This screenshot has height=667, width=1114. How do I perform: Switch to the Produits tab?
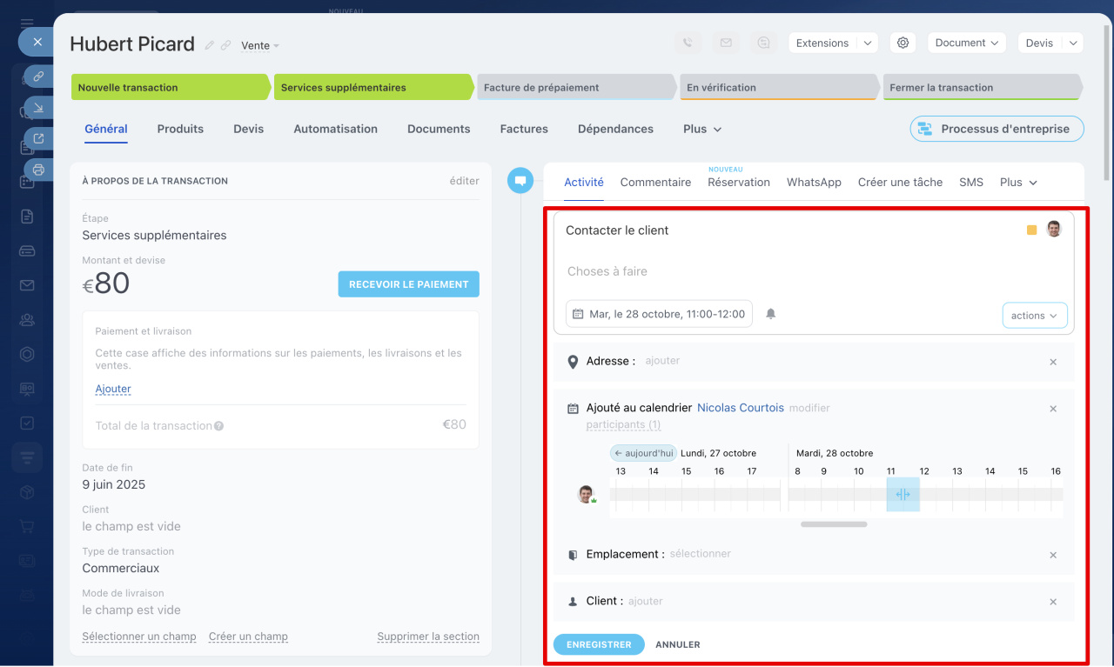[x=180, y=129]
